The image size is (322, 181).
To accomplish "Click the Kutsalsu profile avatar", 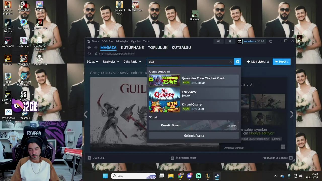I will pyautogui.click(x=240, y=41).
